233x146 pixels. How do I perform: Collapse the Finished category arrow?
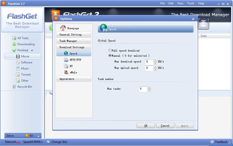32,50
